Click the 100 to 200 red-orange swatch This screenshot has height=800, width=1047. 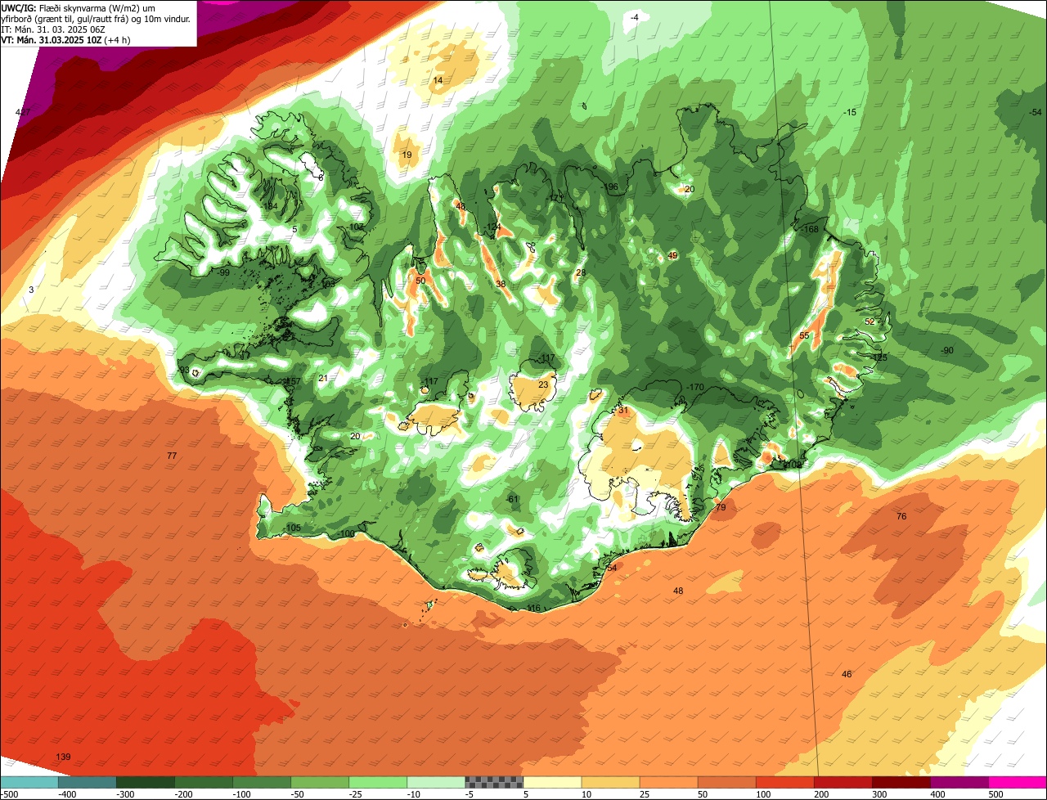click(784, 782)
